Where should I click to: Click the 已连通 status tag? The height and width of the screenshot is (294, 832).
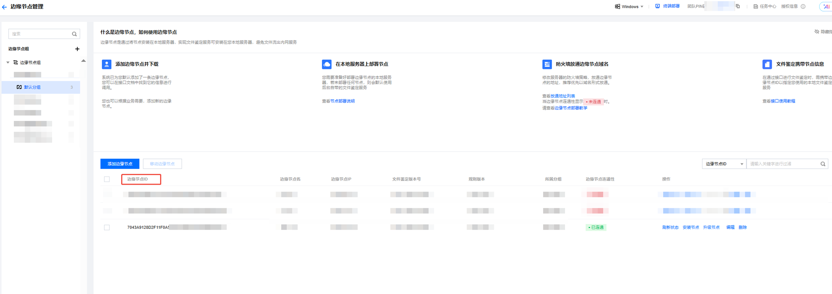point(596,227)
